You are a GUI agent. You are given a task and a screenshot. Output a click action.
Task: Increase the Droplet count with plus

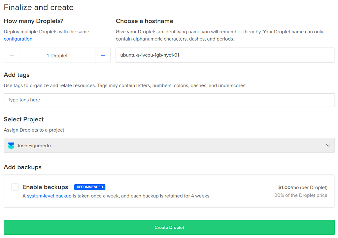(x=103, y=55)
